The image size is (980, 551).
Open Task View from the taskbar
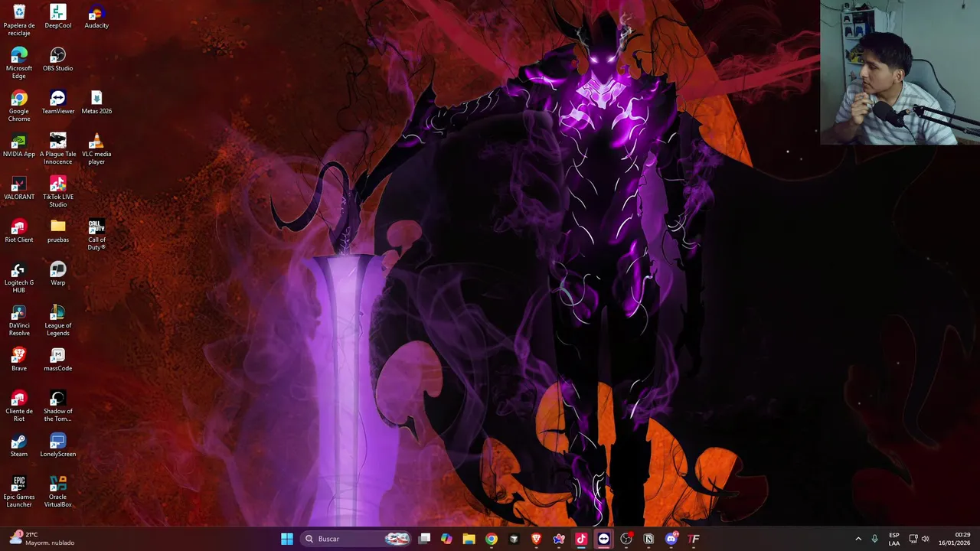[424, 539]
